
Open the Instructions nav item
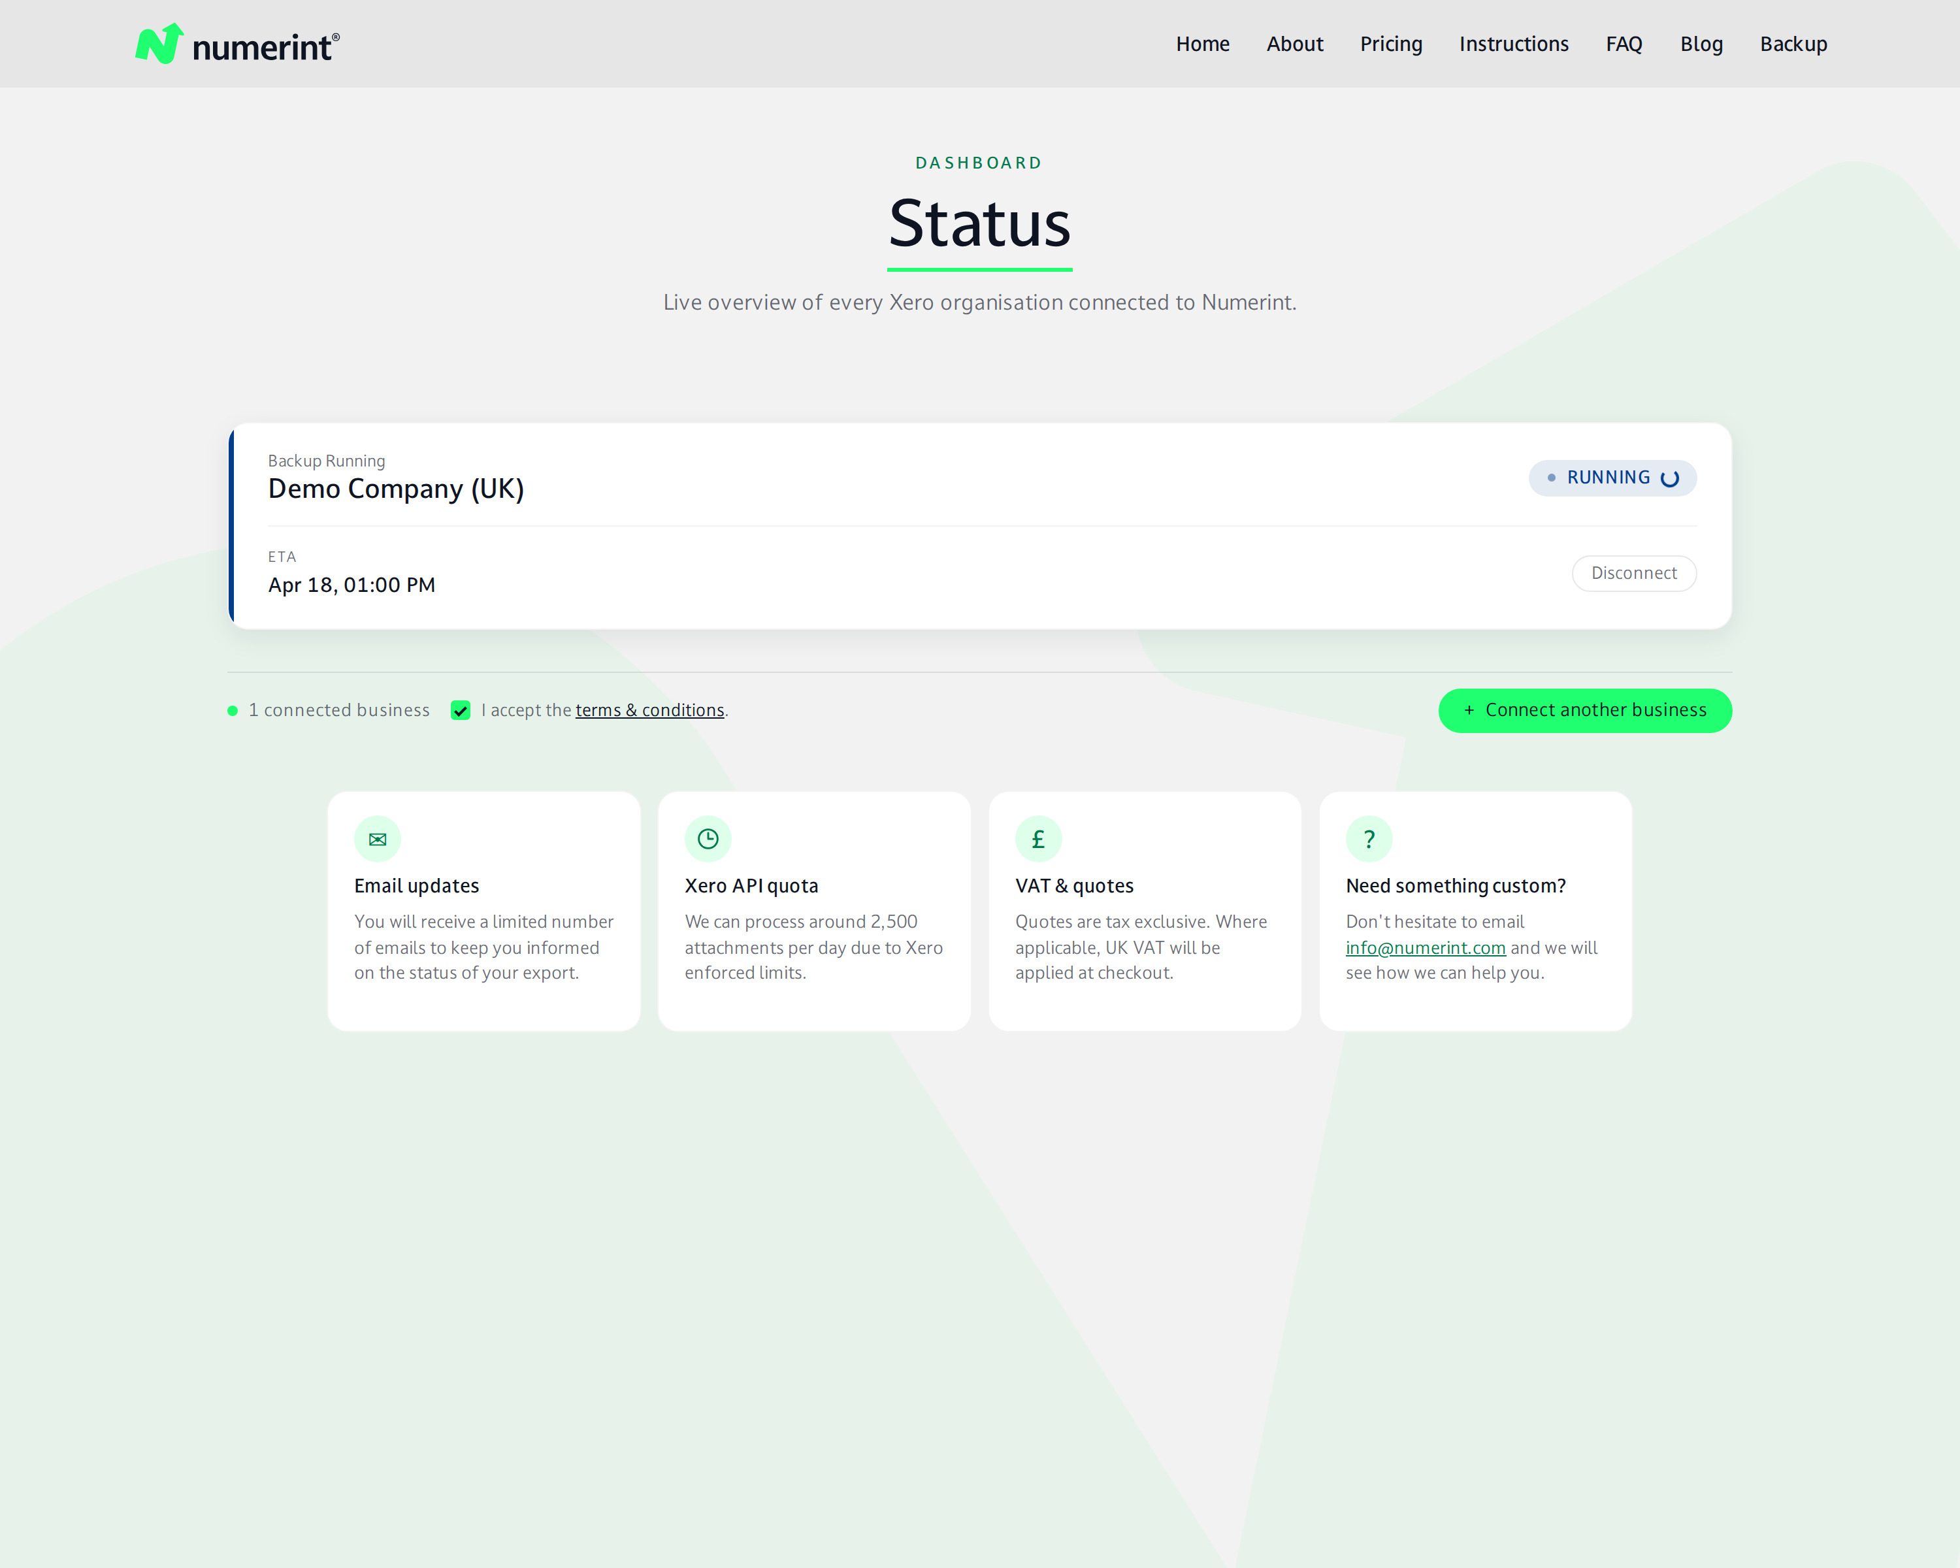pos(1514,44)
